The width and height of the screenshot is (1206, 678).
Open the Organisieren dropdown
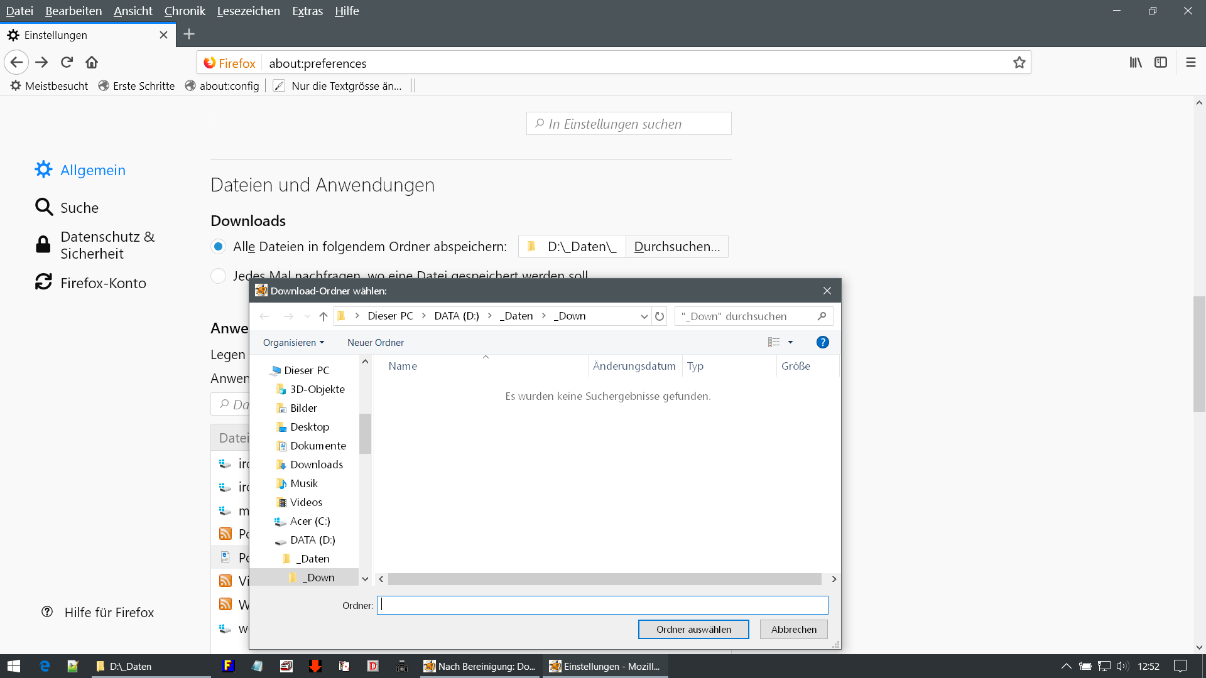[x=293, y=342]
